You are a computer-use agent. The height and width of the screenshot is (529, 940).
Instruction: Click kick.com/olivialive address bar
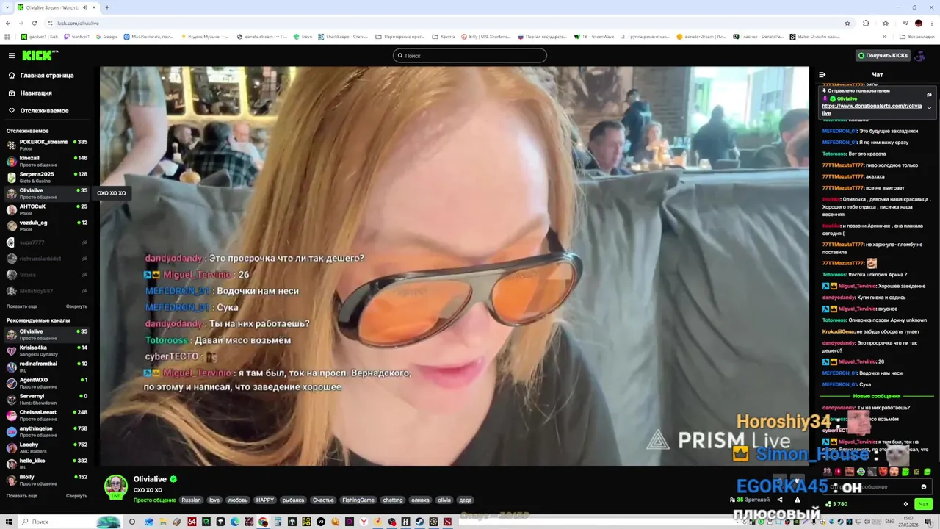tap(441, 23)
